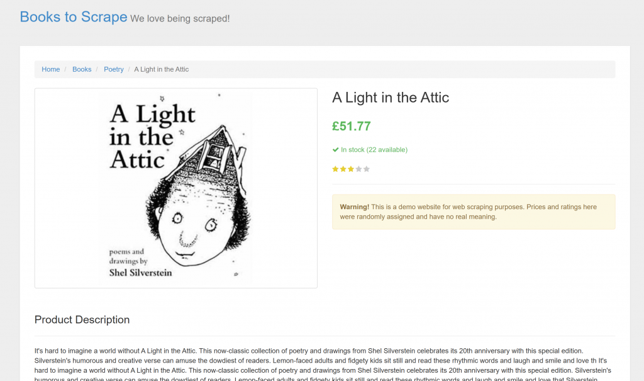
Task: Click the fifth gray rating star
Action: coord(367,169)
